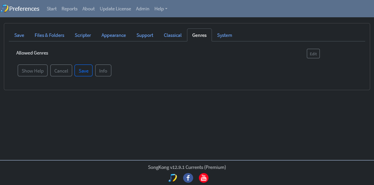This screenshot has width=374, height=185.
Task: Open the Facebook icon in footer
Action: point(188,178)
